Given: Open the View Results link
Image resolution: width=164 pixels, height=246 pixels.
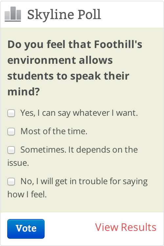Looking at the screenshot, I should coord(126,227).
